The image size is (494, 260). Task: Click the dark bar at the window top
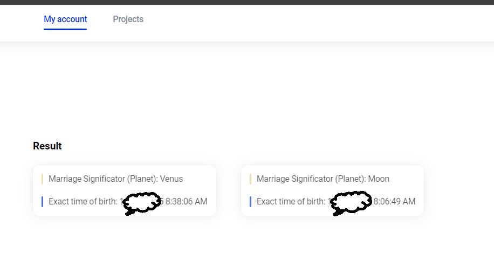click(x=247, y=2)
